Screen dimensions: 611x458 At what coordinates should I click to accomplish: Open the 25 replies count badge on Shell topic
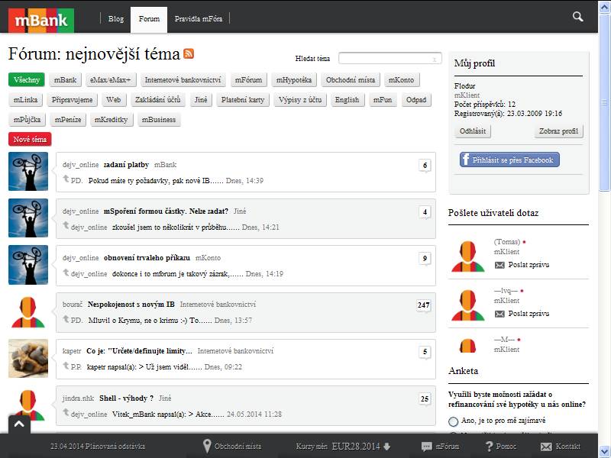(x=425, y=399)
